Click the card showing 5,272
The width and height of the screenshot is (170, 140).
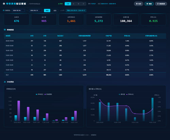99,19
